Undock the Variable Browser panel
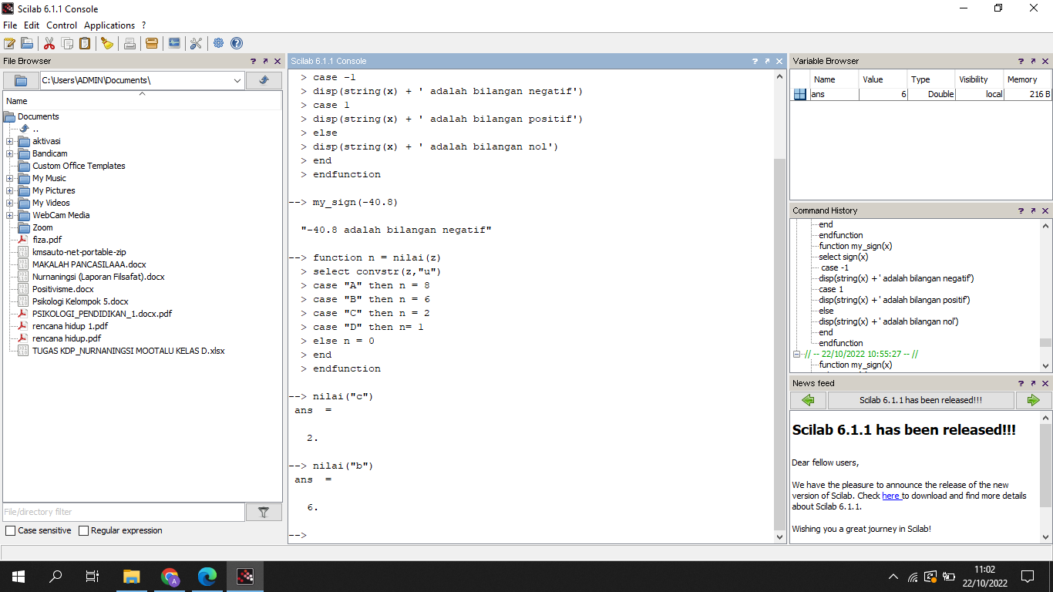 1033,61
